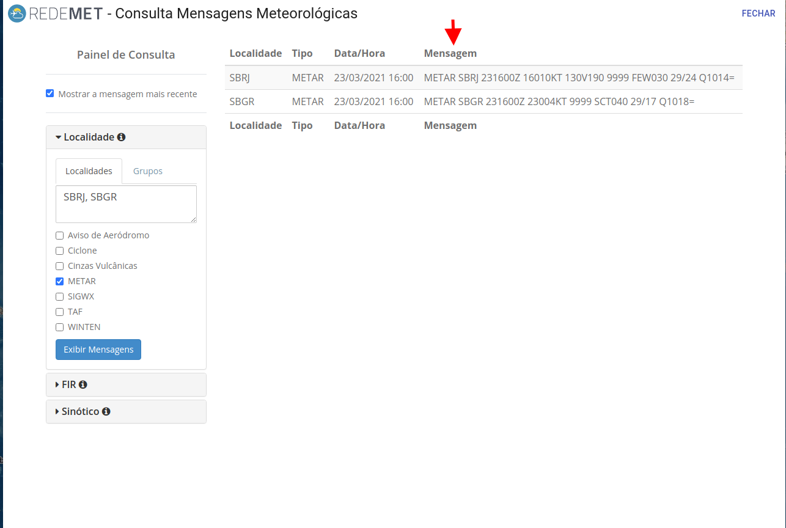Click the Sinótico info icon
This screenshot has width=786, height=528.
107,411
